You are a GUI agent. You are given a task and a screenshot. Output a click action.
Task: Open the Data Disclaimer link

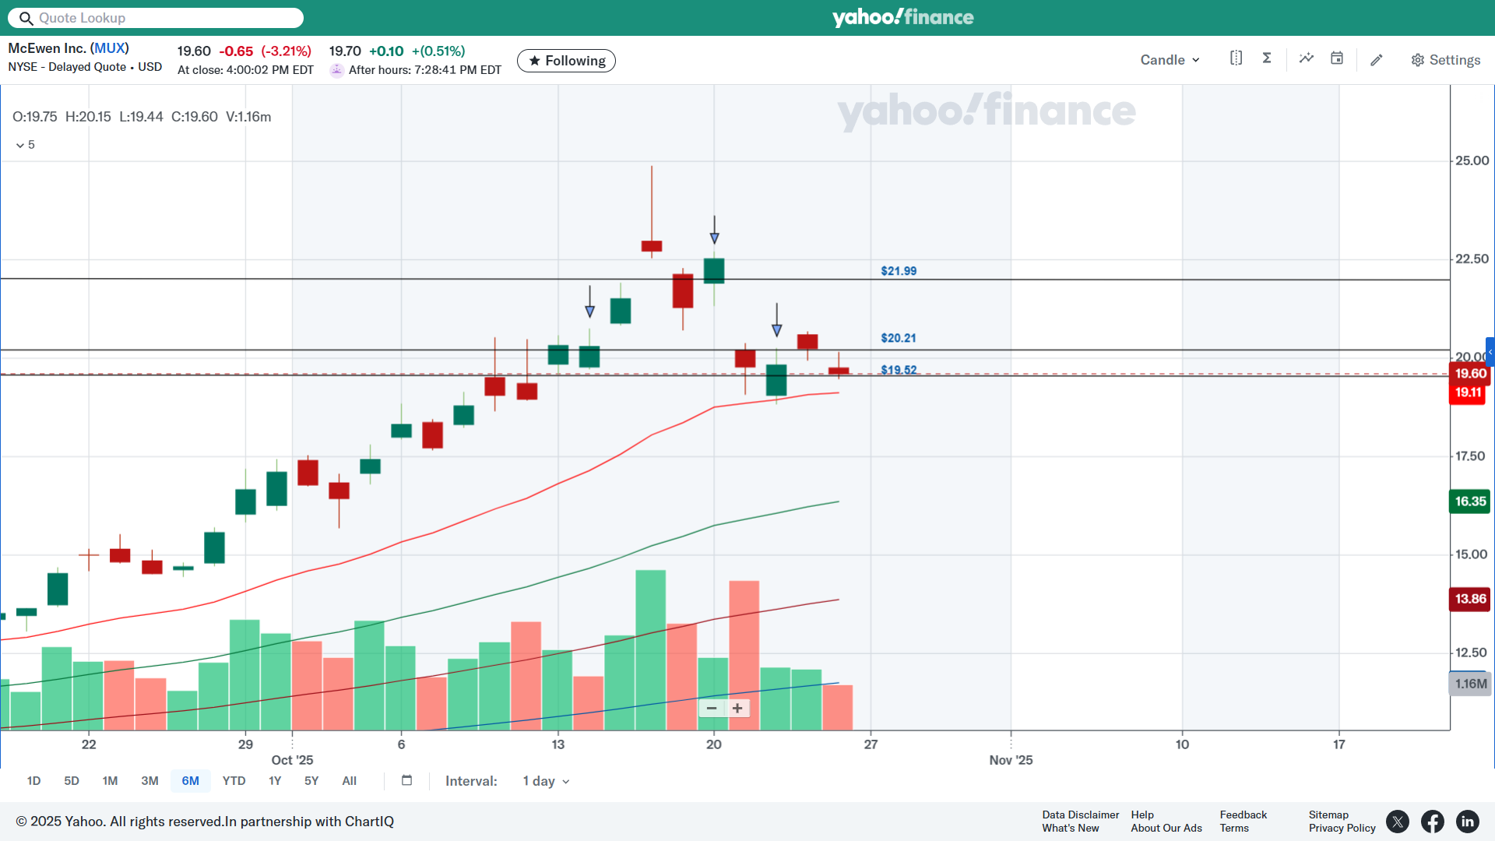pyautogui.click(x=1080, y=815)
